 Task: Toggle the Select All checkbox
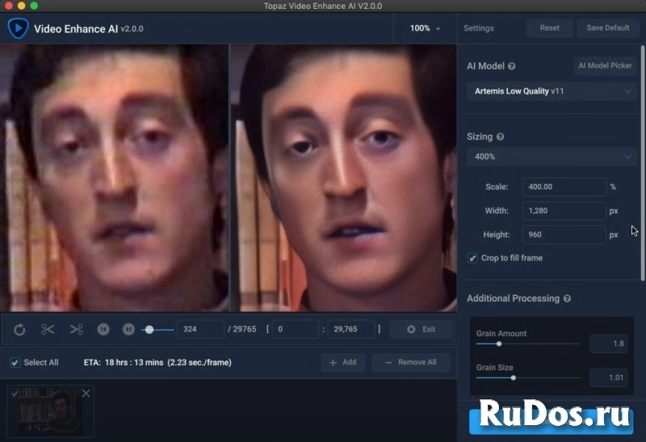tap(15, 362)
